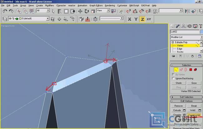This screenshot has height=129, width=203.
Task: Click the Create New Layer plus icon
Action: (59, 19)
